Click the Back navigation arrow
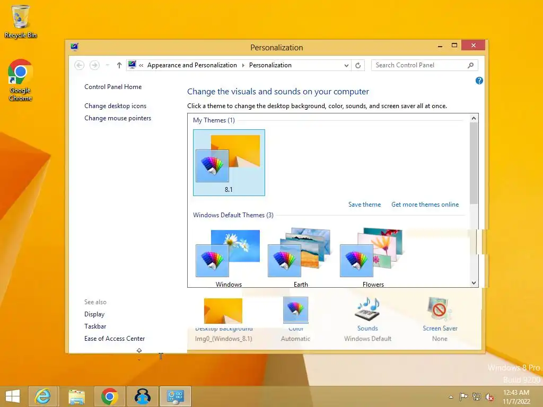This screenshot has width=543, height=407. 80,65
